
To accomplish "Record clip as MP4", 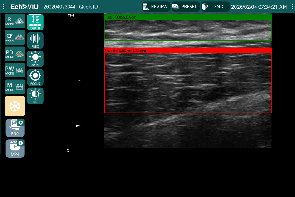I will pos(15,149).
